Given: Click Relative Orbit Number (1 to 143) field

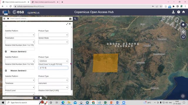Looking at the screenshot, I should point(20,68).
